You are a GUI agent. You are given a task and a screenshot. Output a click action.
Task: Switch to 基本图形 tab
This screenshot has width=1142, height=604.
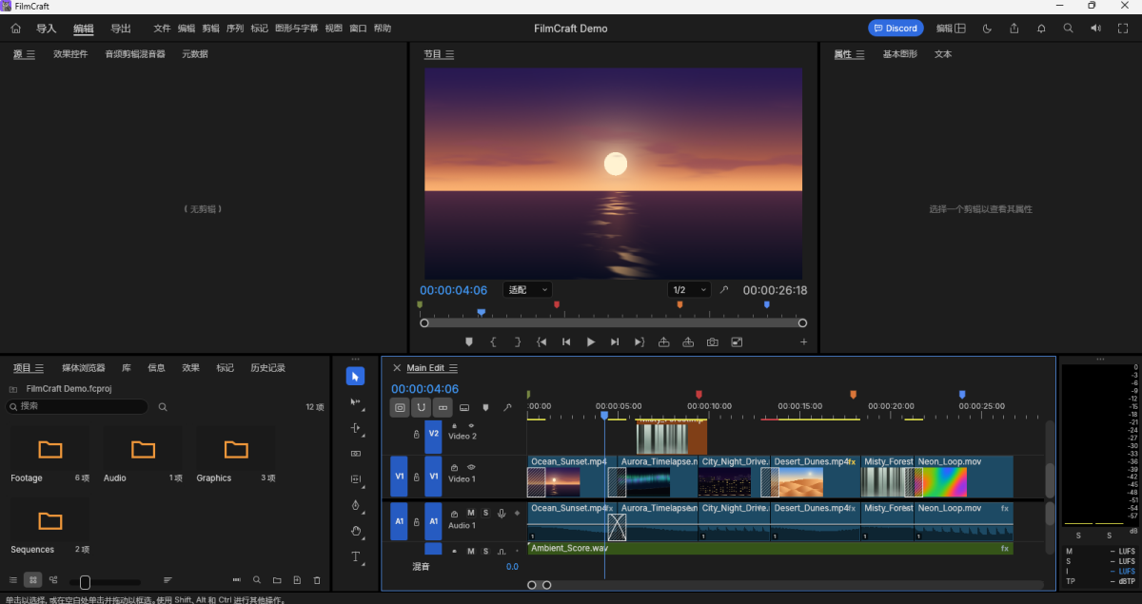[x=900, y=54]
